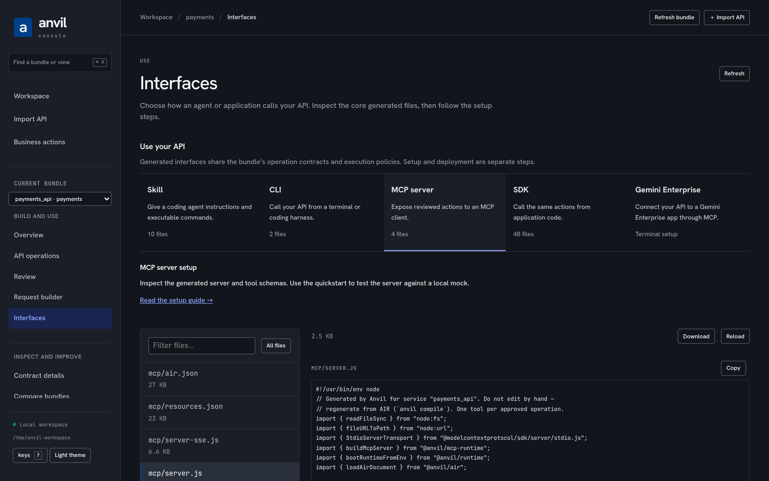Select the Skill interface tab

(201, 212)
